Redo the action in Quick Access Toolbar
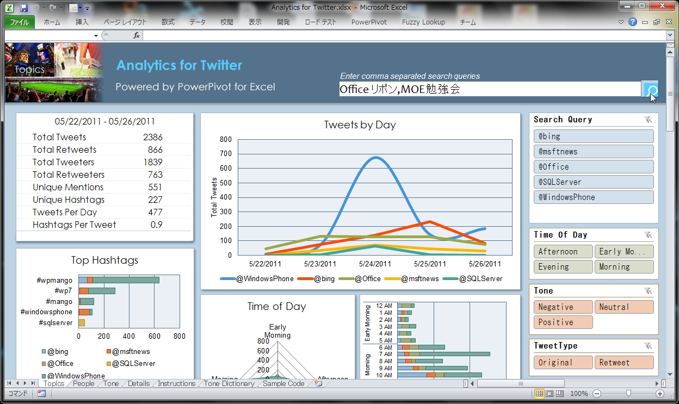 [x=53, y=8]
